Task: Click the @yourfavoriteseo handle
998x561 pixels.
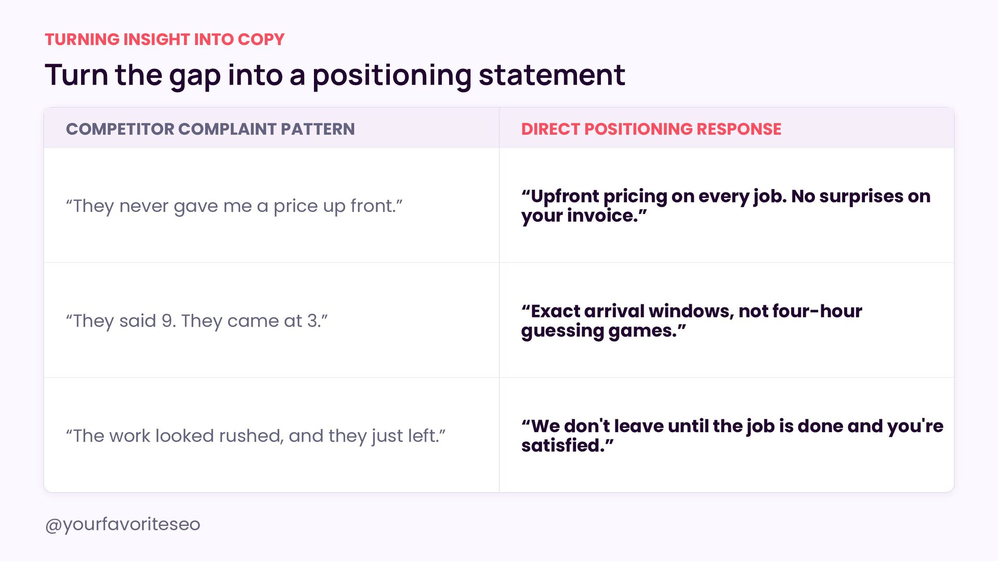Action: (x=123, y=524)
